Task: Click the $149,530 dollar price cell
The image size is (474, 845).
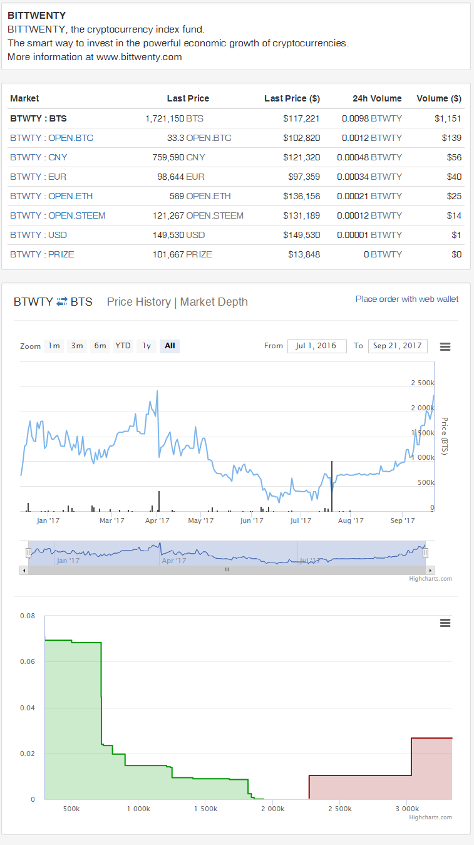Action: click(301, 235)
